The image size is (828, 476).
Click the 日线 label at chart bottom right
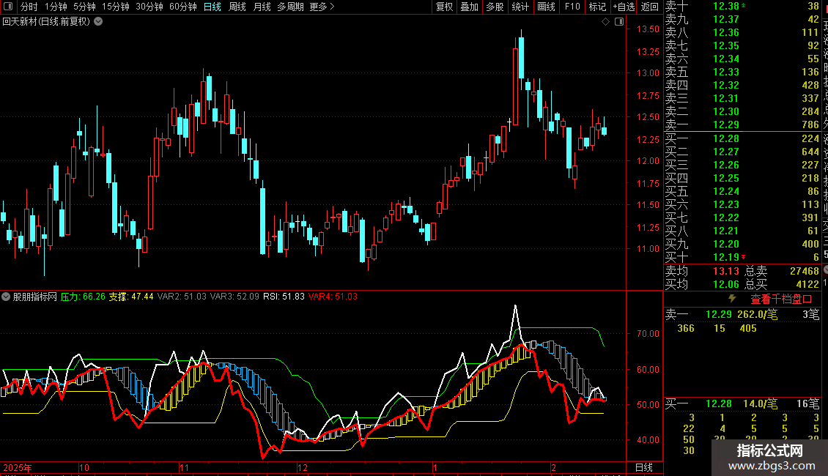pyautogui.click(x=643, y=467)
